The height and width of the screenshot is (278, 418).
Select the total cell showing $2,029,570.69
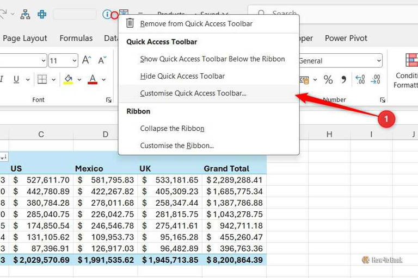[41, 260]
